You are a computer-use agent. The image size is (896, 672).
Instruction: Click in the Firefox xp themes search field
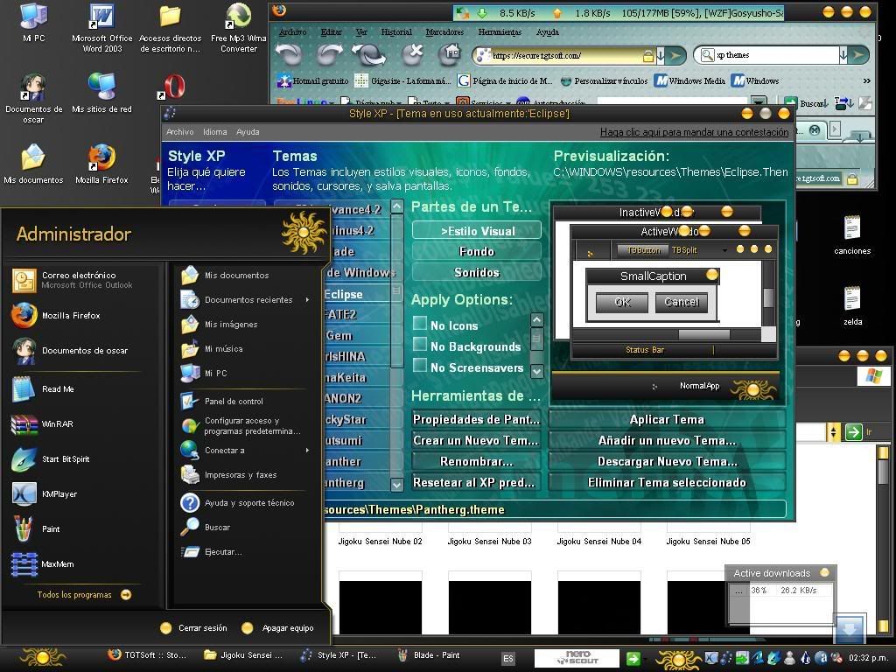click(x=776, y=55)
